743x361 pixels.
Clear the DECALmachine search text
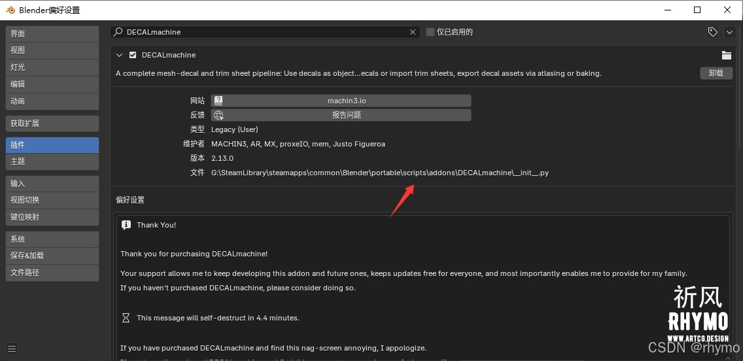(x=413, y=32)
